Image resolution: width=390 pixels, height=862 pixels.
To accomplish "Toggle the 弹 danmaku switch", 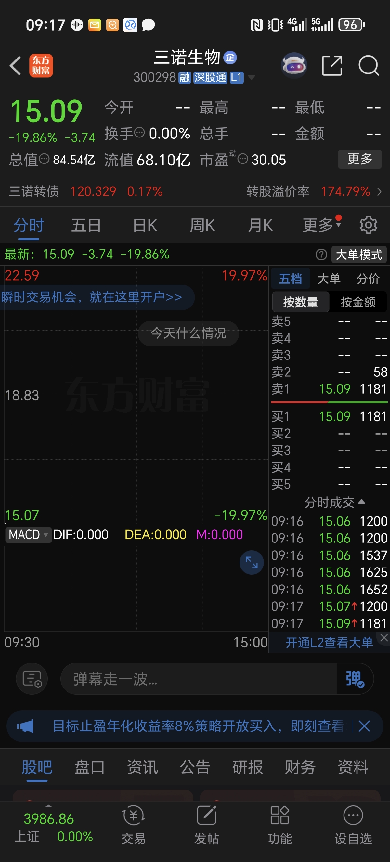I will tap(355, 679).
